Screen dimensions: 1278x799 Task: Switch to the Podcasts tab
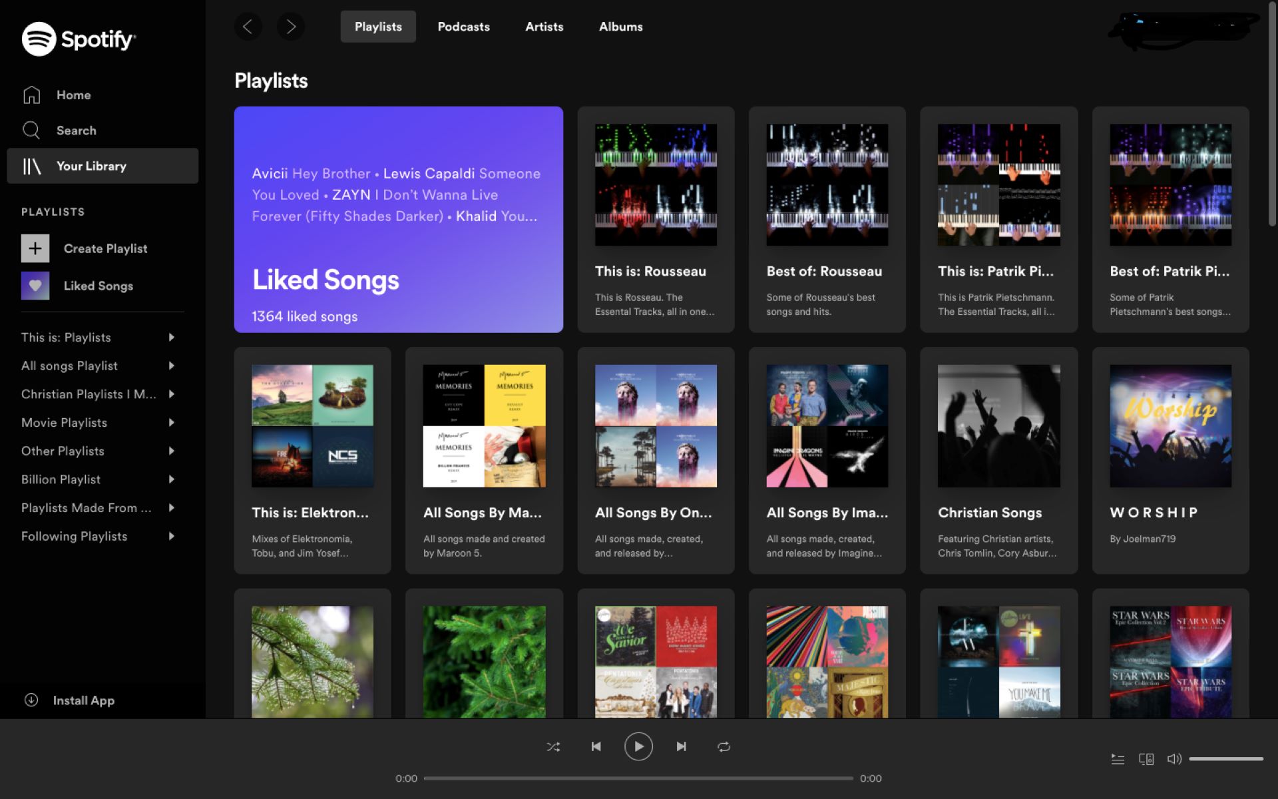pos(463,27)
